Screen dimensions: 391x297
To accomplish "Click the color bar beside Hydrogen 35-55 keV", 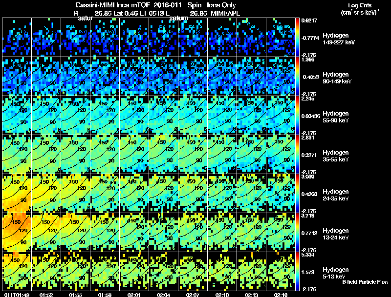I will tap(297, 154).
